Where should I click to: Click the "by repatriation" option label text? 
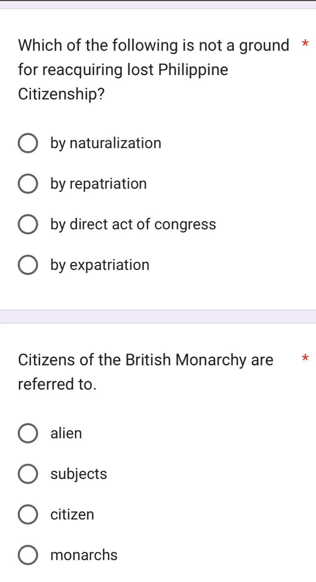[x=98, y=184]
